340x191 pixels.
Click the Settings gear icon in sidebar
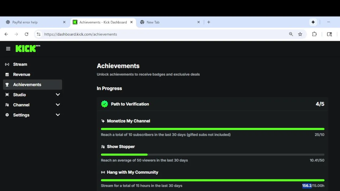tap(7, 115)
